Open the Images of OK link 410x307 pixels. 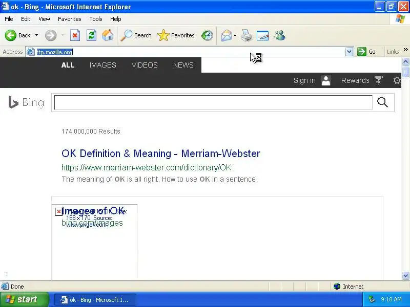pos(93,211)
